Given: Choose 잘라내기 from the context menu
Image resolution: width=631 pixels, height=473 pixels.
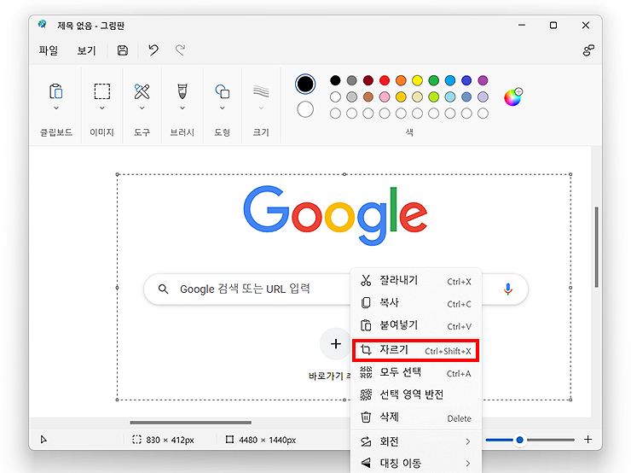Looking at the screenshot, I should click(416, 281).
